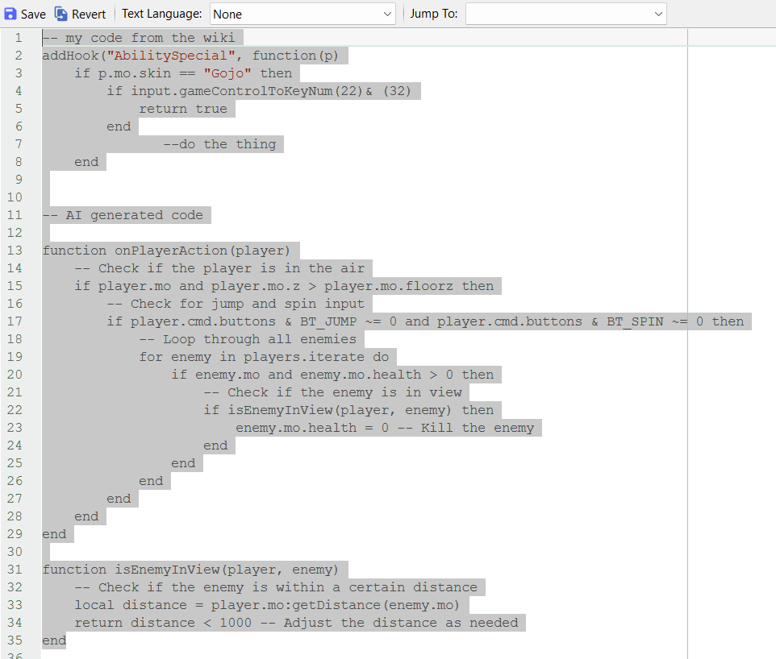Click 'BT_JUMP' in line 17
The height and width of the screenshot is (659, 776).
[x=328, y=321]
